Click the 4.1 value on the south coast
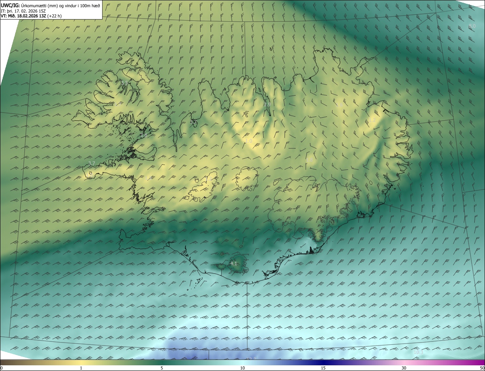 (233, 263)
